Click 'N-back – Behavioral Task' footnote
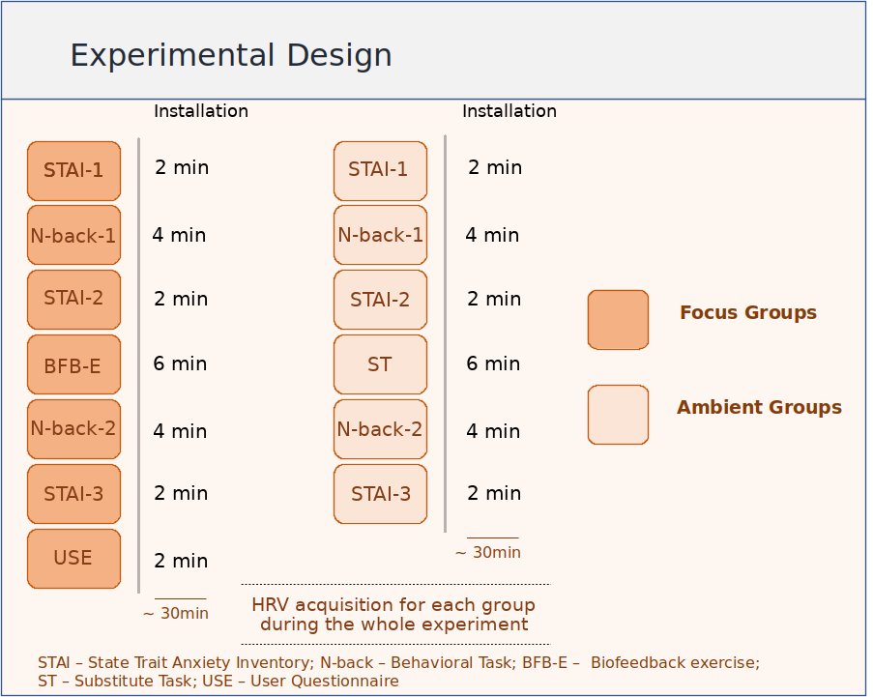The width and height of the screenshot is (873, 697). point(418,662)
